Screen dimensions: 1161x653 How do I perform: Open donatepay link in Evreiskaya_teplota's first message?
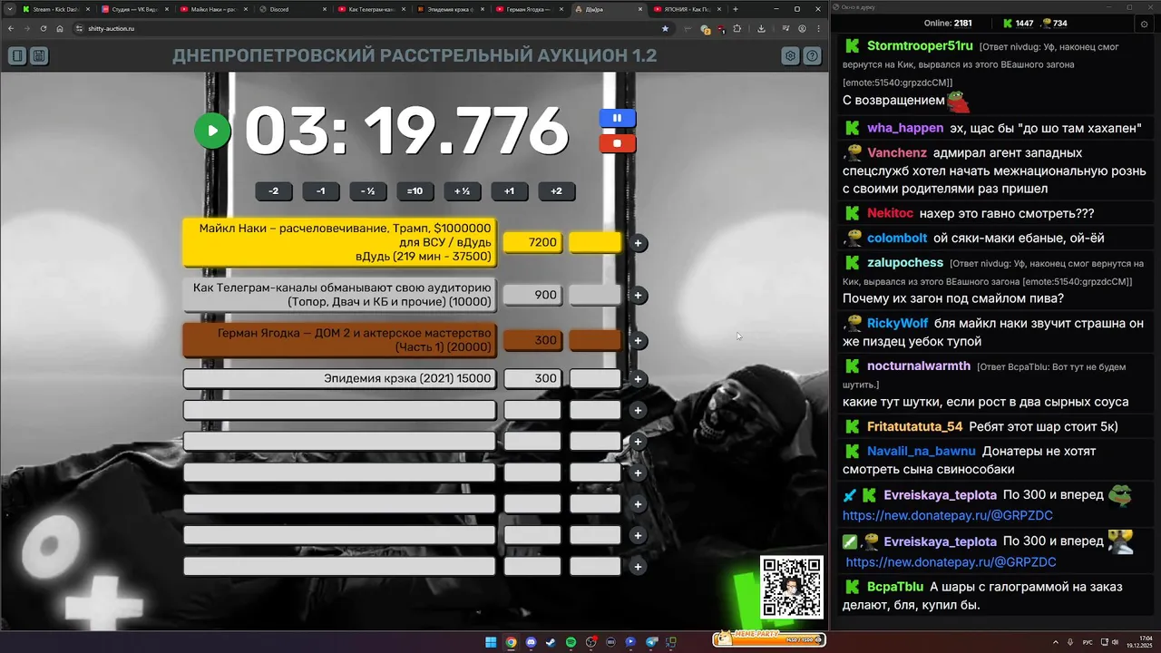pyautogui.click(x=947, y=515)
